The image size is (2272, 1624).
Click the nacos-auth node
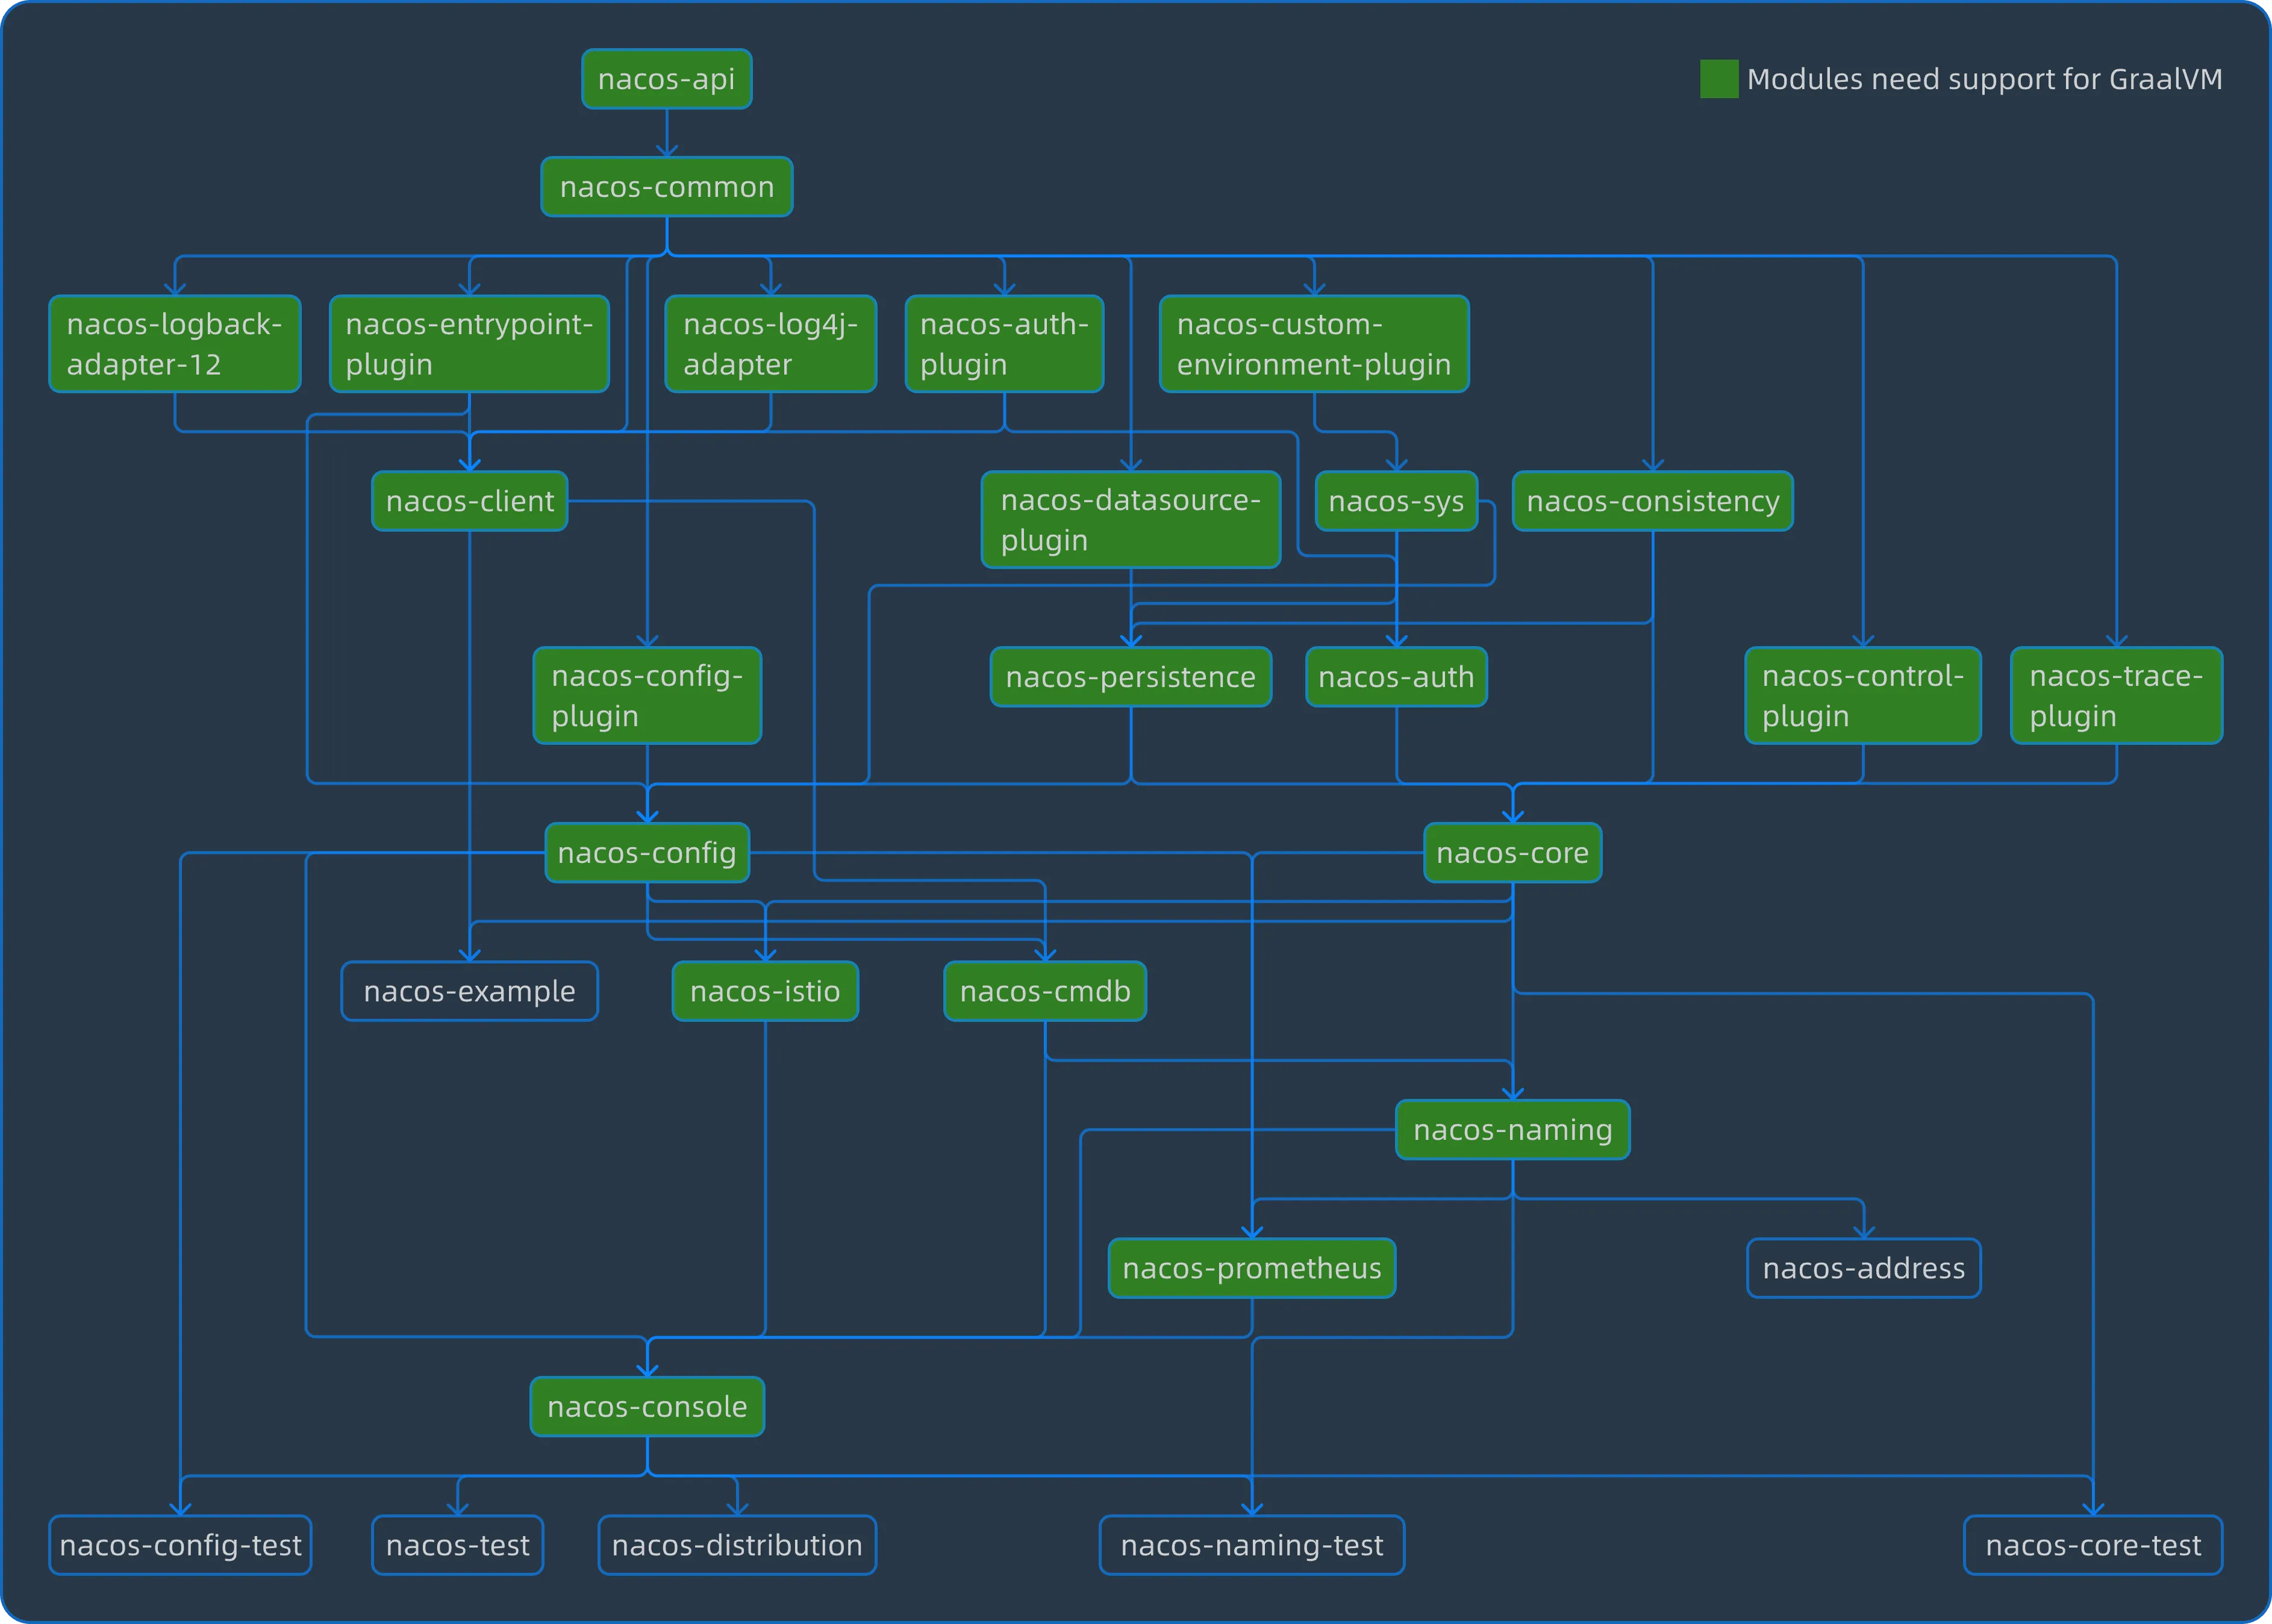1396,677
